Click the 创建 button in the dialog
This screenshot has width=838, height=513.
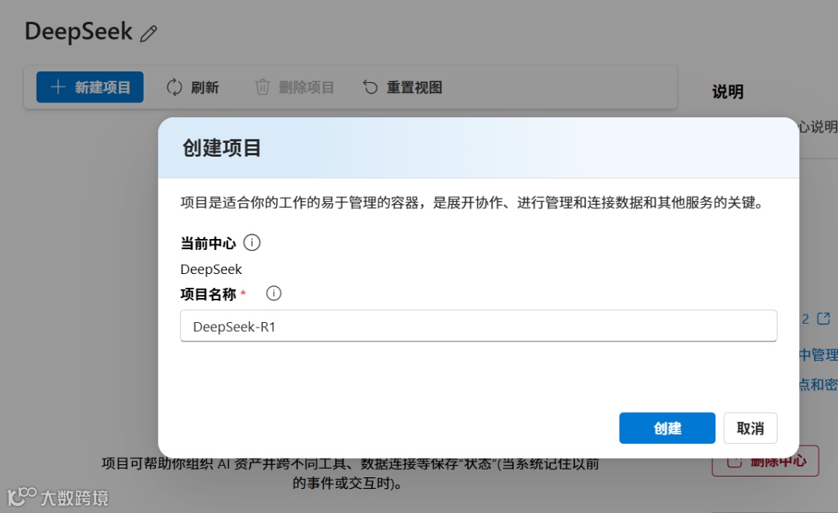point(667,428)
